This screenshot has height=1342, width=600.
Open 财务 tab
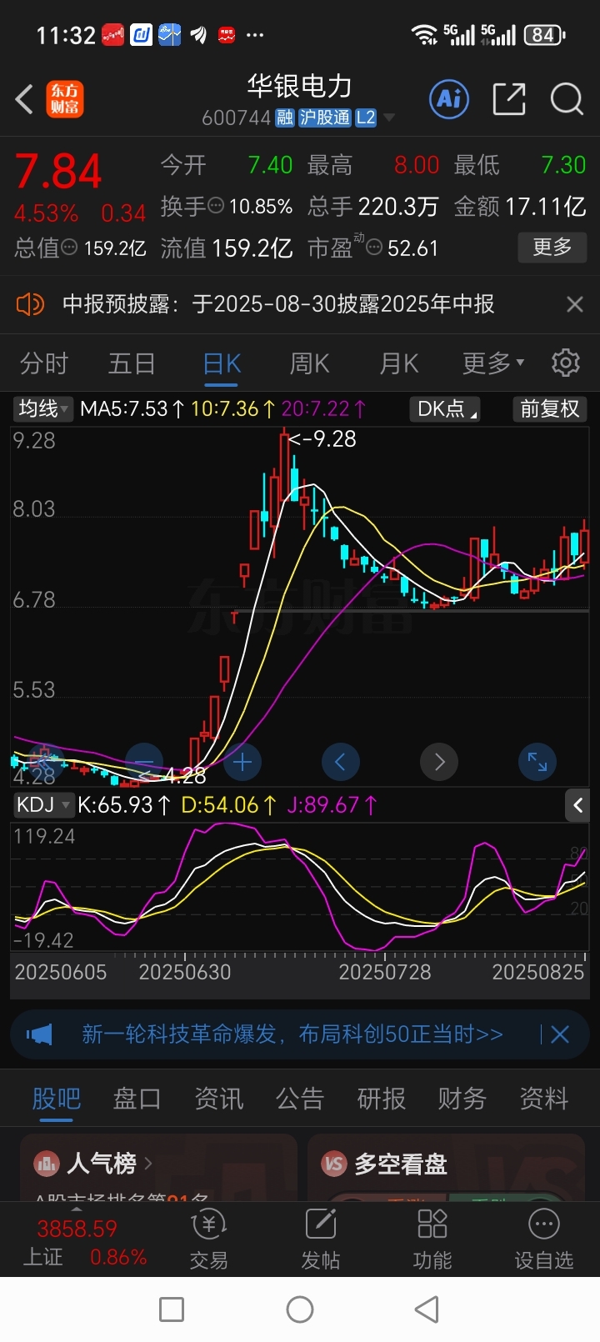point(462,1099)
